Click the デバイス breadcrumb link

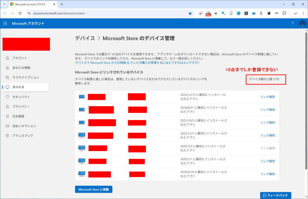(85, 38)
